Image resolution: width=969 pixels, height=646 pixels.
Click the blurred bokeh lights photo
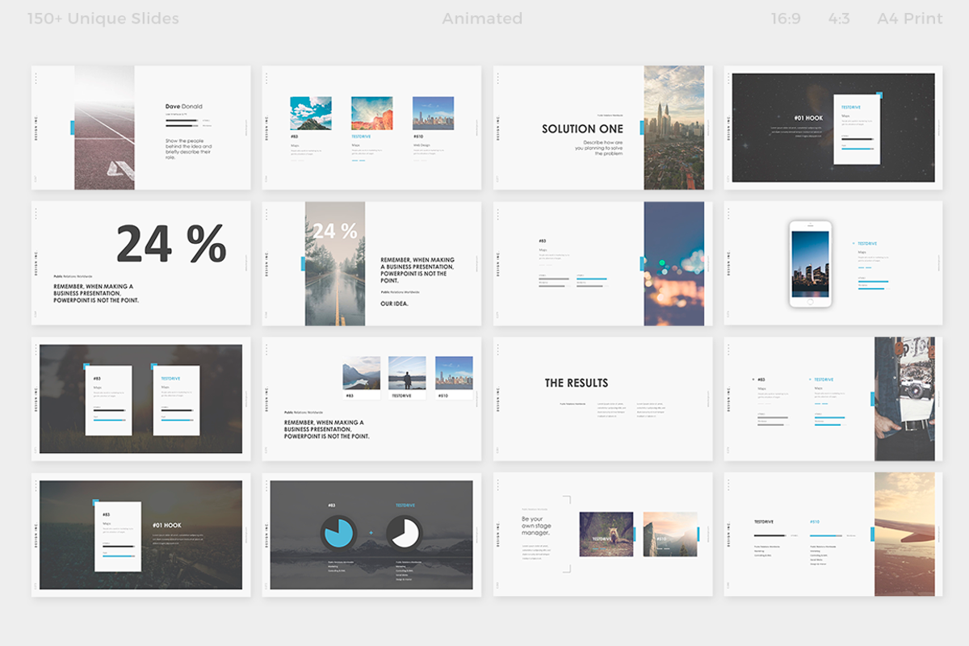point(674,263)
